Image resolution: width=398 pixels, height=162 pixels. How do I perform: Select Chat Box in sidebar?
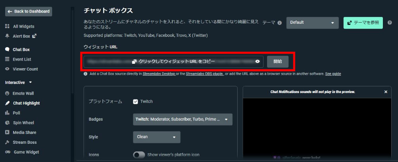click(21, 50)
